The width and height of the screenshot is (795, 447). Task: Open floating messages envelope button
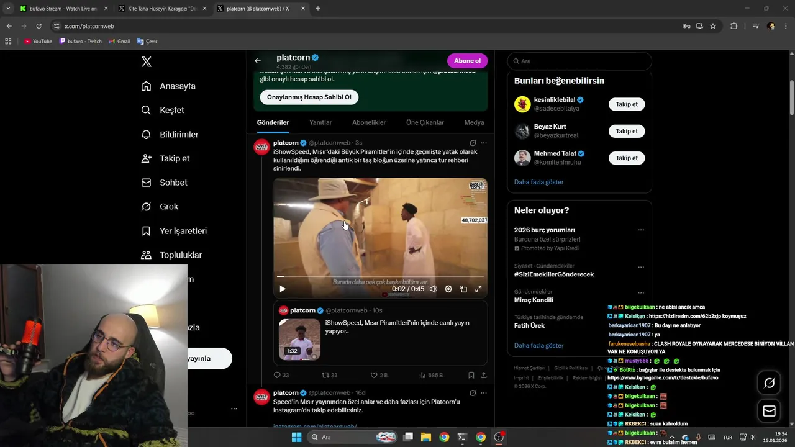click(x=769, y=411)
